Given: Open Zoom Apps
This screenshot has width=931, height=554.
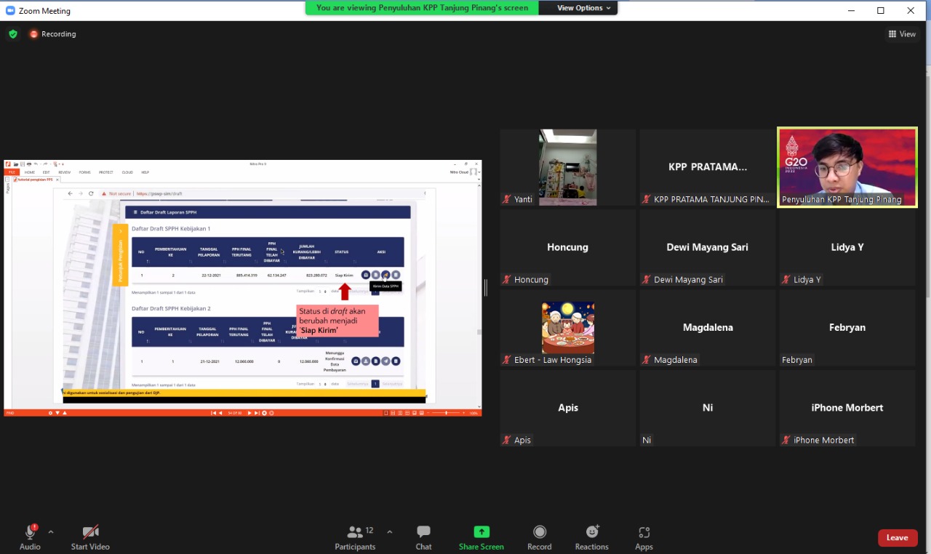Looking at the screenshot, I should [x=644, y=533].
